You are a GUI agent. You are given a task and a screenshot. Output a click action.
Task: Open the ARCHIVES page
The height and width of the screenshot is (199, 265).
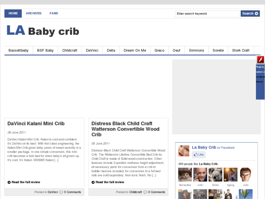coord(34,14)
